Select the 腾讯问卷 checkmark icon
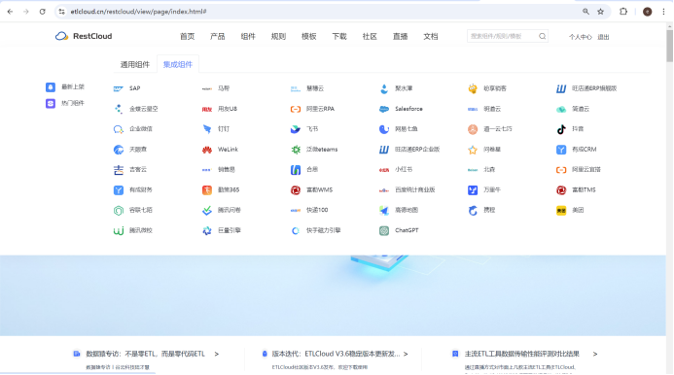 [x=207, y=211]
